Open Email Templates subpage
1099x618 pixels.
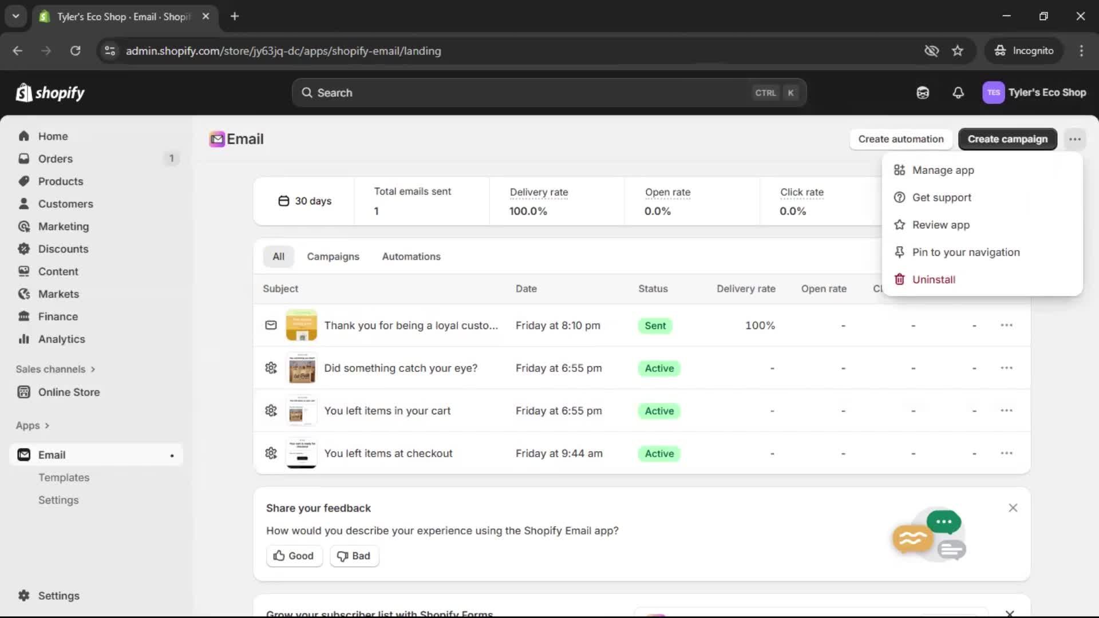coord(64,477)
